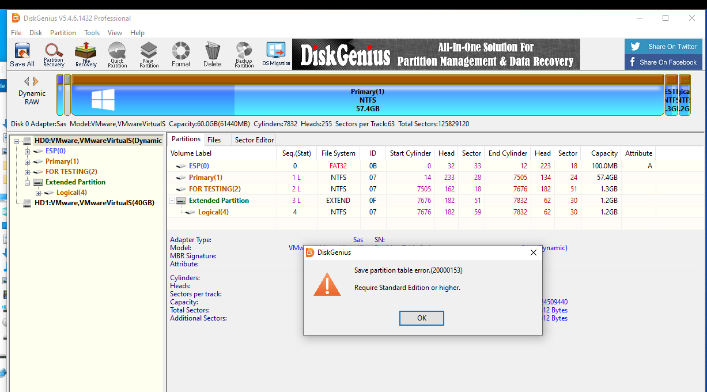Viewport: 707px width, 392px height.
Task: Click the Attribute column header
Action: (638, 153)
